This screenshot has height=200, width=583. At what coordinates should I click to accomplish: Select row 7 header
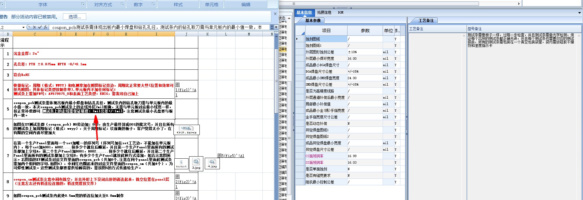[x=8, y=155]
